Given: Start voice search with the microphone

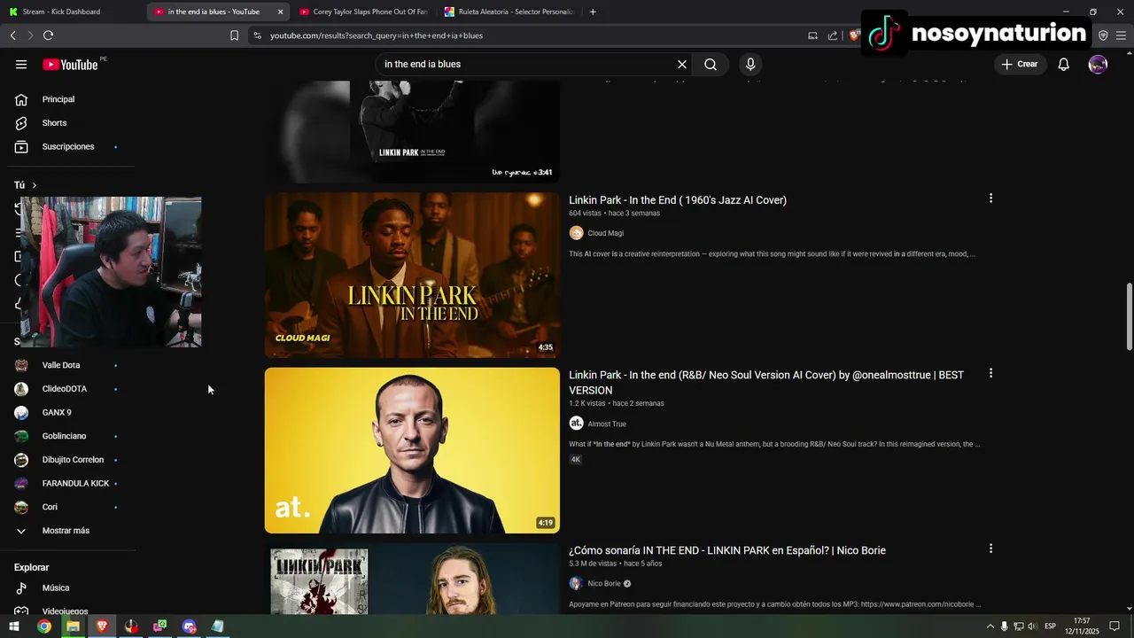Looking at the screenshot, I should pos(750,64).
